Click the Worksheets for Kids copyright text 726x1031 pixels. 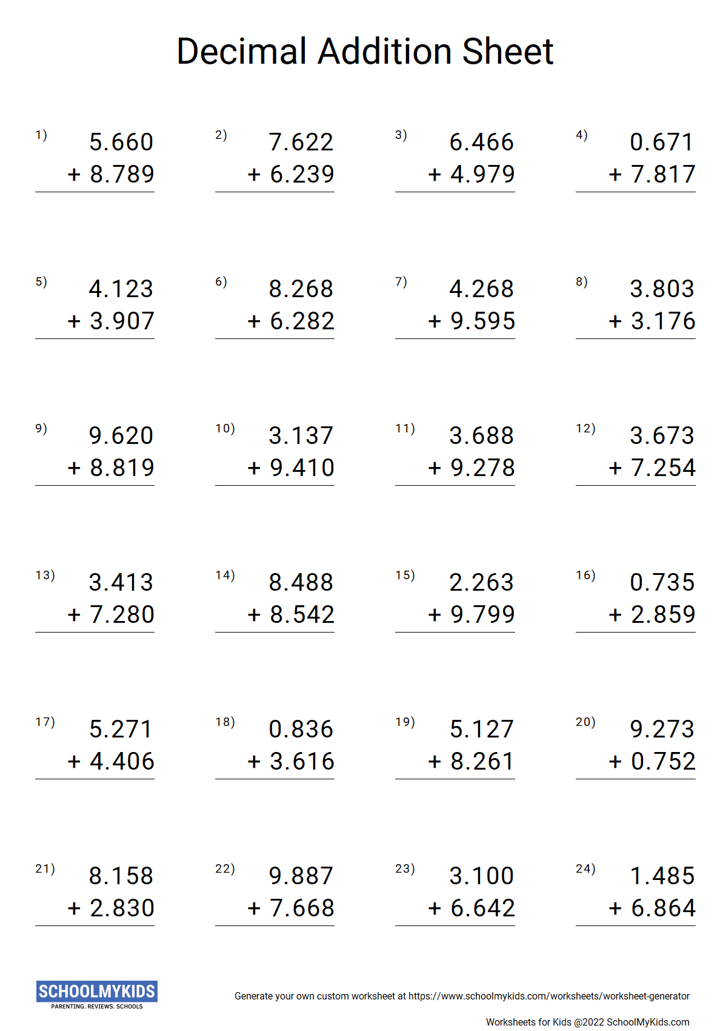587,1022
